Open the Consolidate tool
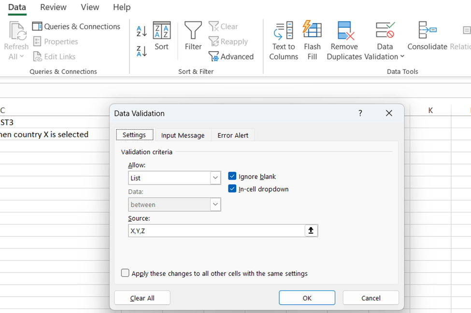Viewport: 471px width, 313px height. point(428,36)
